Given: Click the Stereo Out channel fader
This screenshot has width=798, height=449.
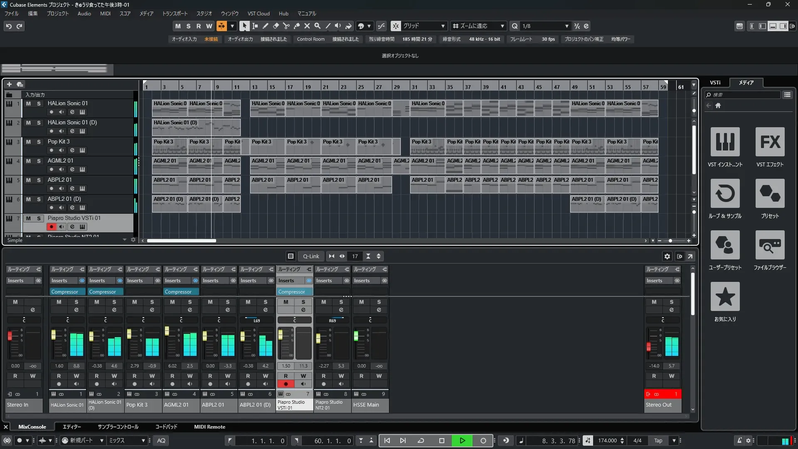Looking at the screenshot, I should (x=648, y=346).
